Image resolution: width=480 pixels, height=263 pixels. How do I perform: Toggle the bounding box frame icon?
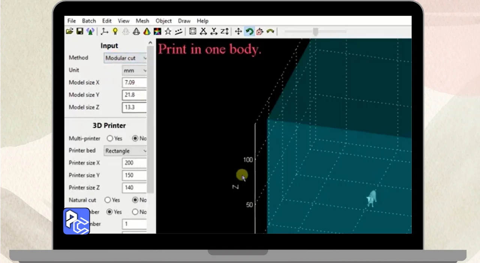(193, 32)
